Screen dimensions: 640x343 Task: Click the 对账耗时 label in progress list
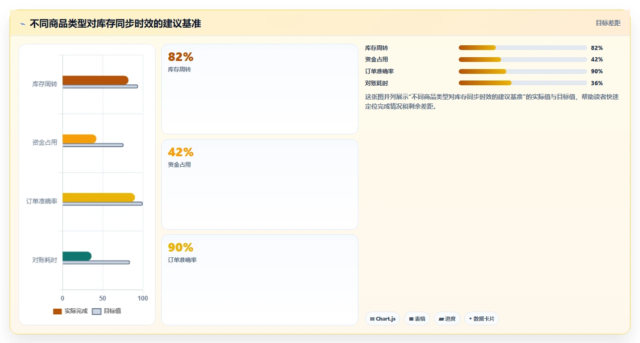[x=376, y=83]
